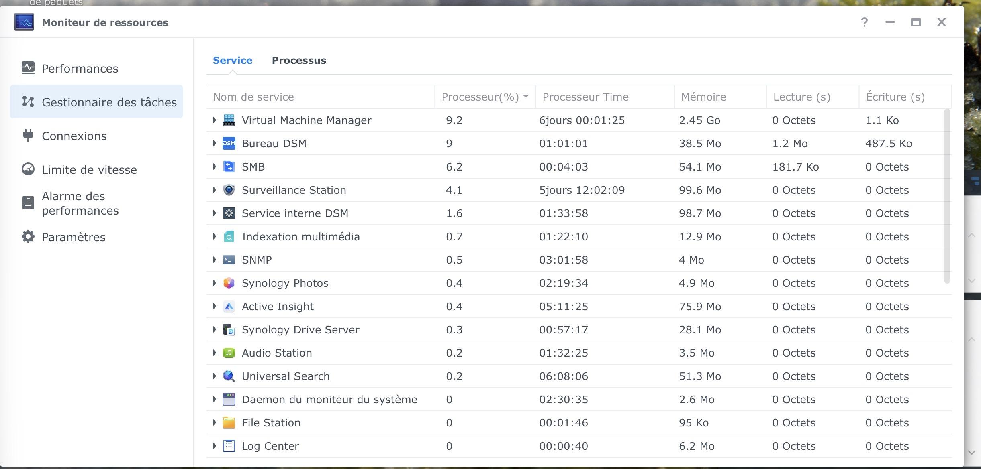Click the Service interne DSM gear icon

tap(229, 213)
